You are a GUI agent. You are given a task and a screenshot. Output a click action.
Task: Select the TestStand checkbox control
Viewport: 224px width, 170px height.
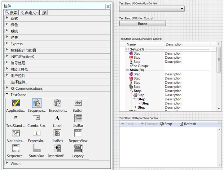(16, 118)
